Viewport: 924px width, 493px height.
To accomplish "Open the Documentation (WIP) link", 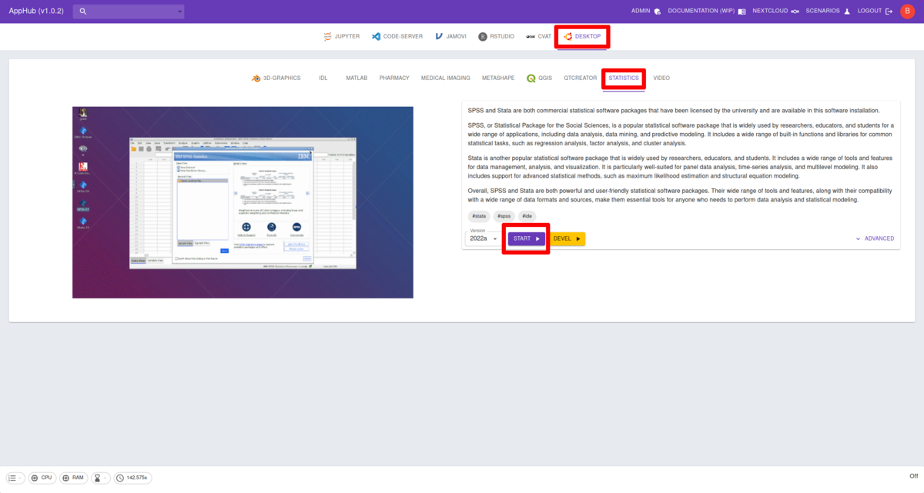I will tap(706, 12).
